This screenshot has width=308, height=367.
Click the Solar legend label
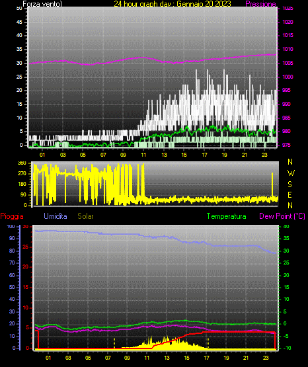click(85, 216)
